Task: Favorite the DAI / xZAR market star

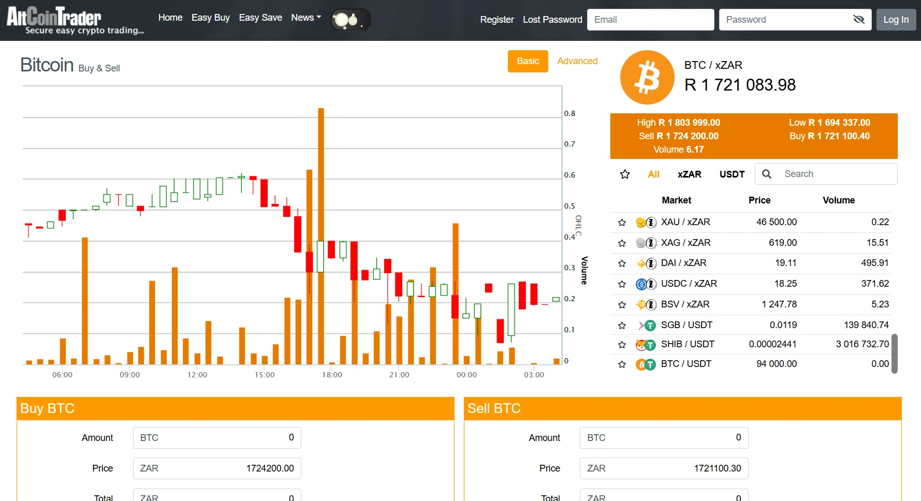Action: point(622,263)
